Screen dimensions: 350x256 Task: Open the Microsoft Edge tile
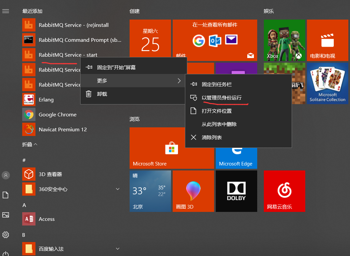point(236,158)
